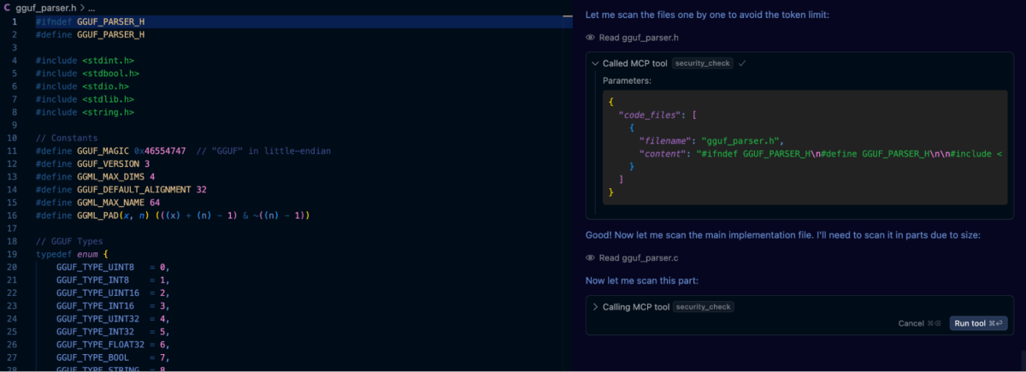Click the checkmark next to Called MCP tool
Viewport: 1026px width, 372px height.
(742, 63)
